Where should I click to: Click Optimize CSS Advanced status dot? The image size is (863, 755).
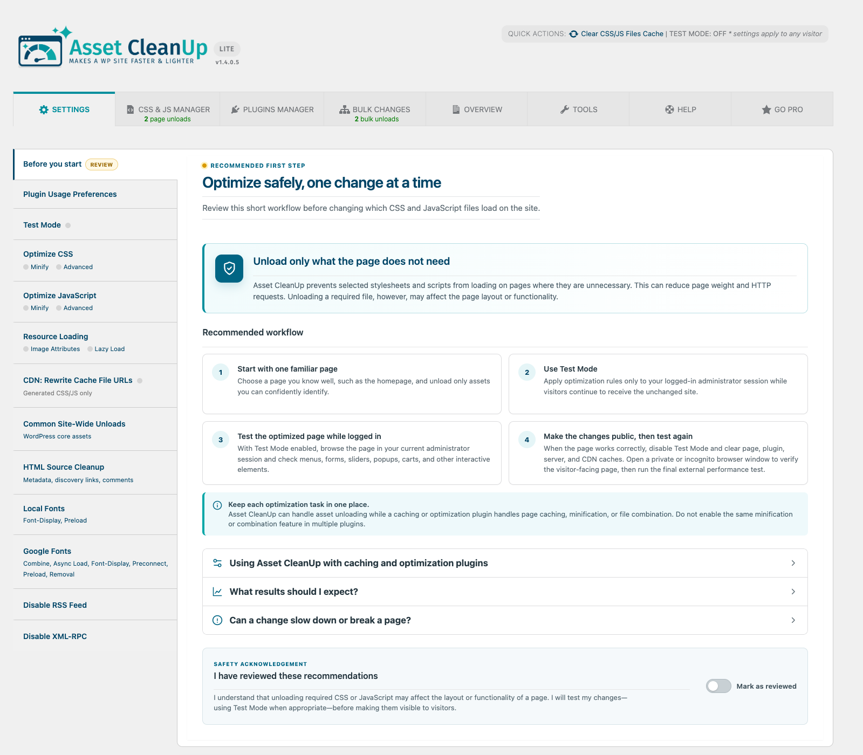(x=59, y=267)
